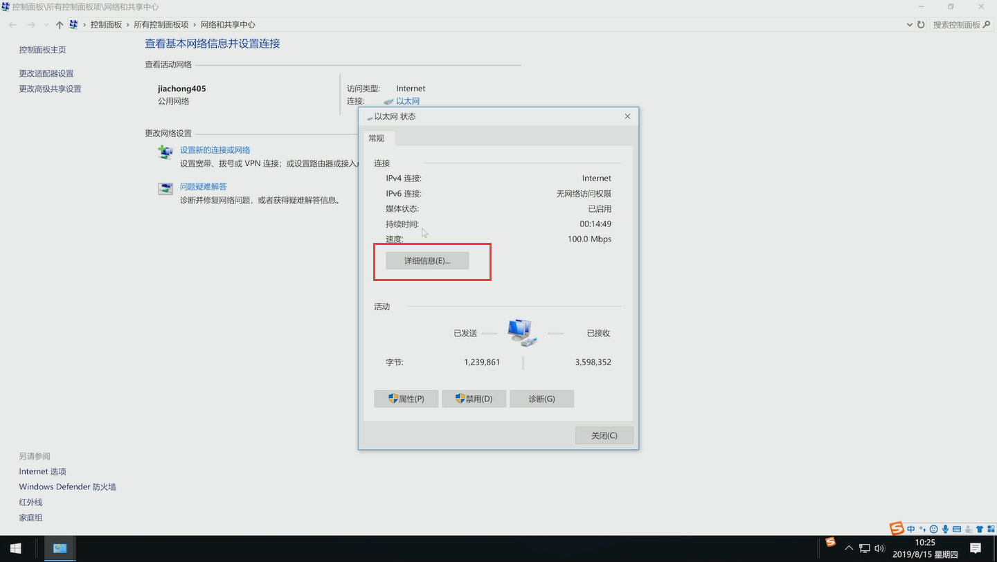997x562 pixels.
Task: Click the control panel icon in address bar
Action: 74,25
